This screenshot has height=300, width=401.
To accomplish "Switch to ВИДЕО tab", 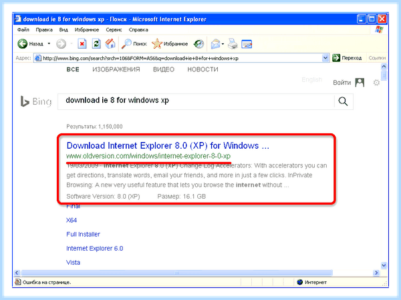I will click(164, 69).
